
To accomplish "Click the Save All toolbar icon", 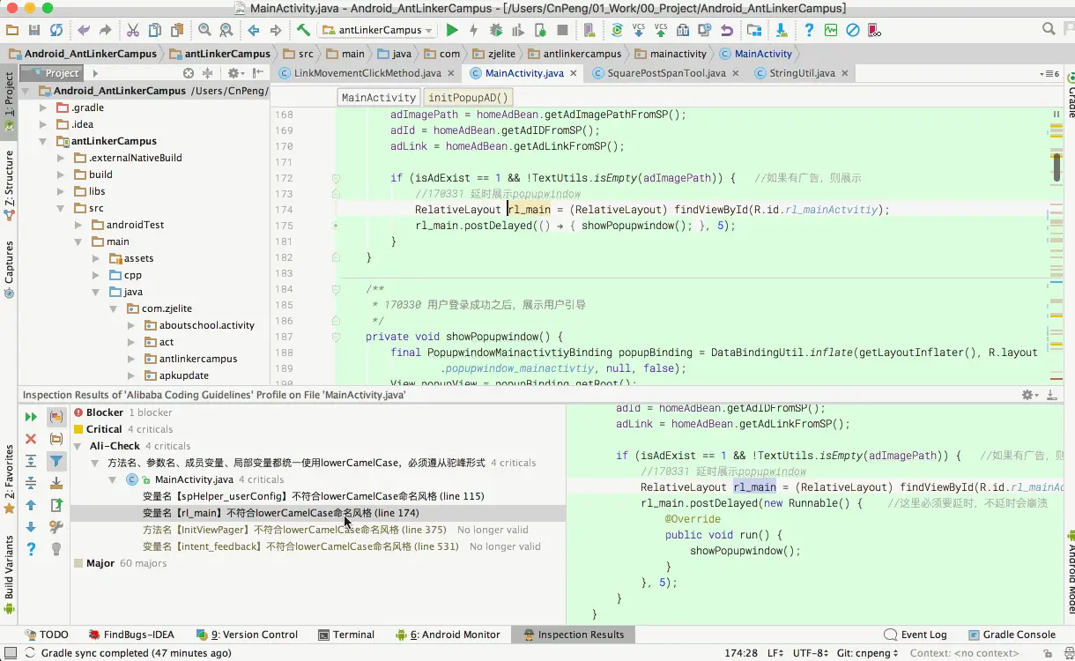I will 34,30.
